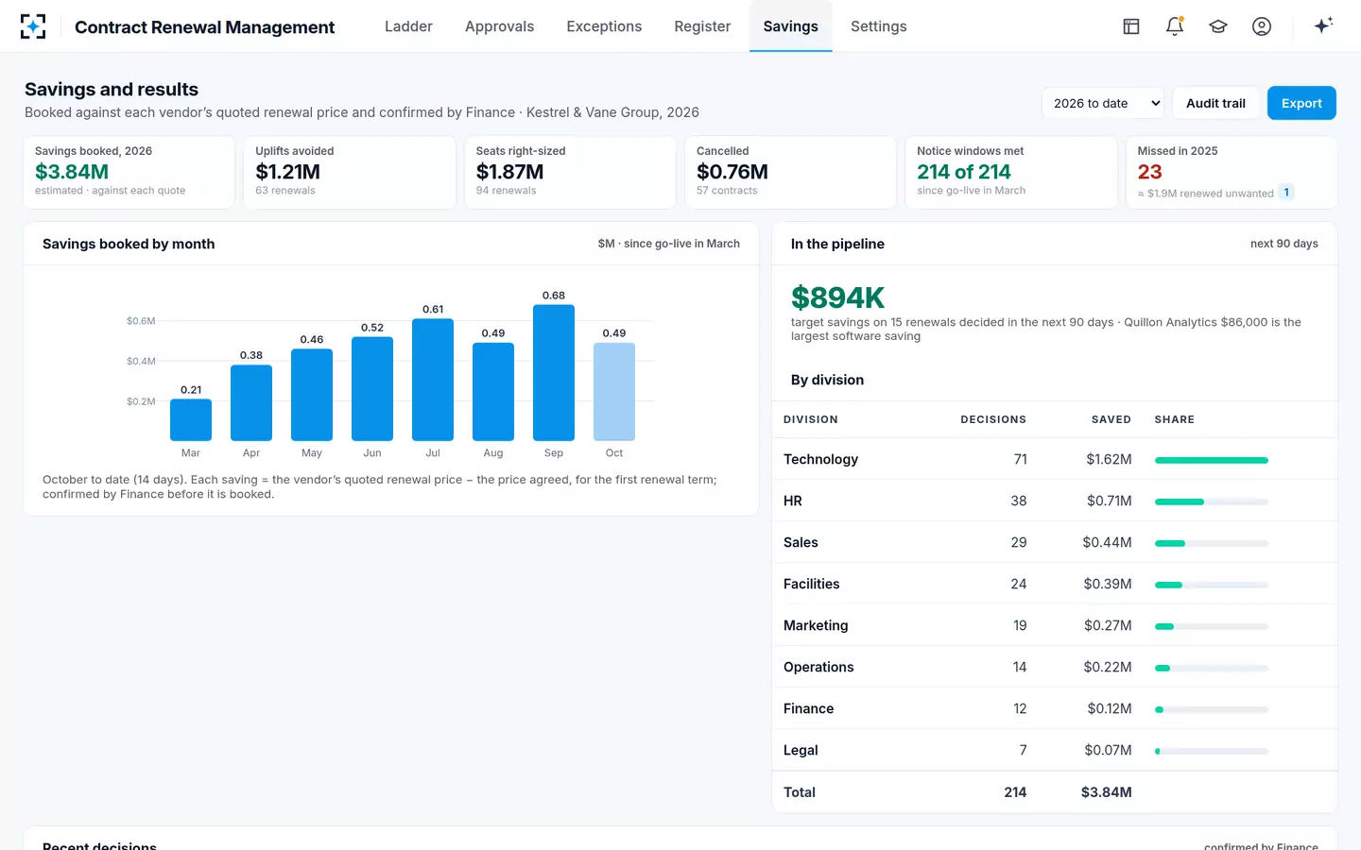Select the Operations division row
Image resolution: width=1361 pixels, height=850 pixels.
click(x=1055, y=667)
